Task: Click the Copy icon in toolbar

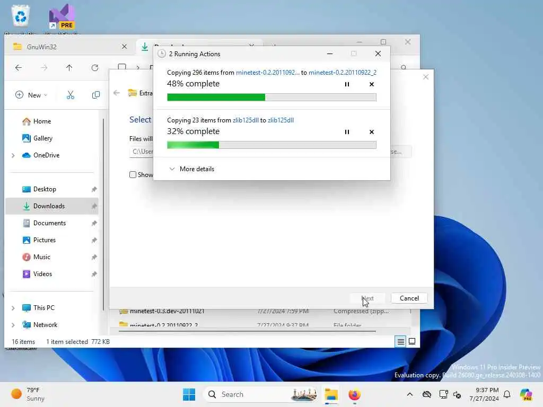Action: [x=96, y=95]
